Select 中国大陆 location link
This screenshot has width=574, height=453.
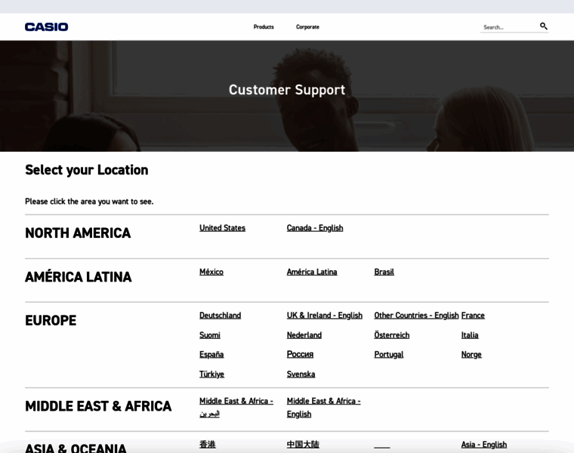[x=303, y=445]
